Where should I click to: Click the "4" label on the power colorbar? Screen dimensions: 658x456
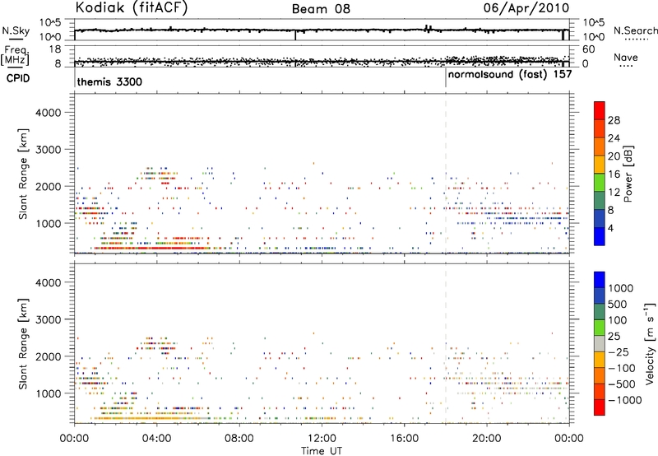[x=611, y=229]
